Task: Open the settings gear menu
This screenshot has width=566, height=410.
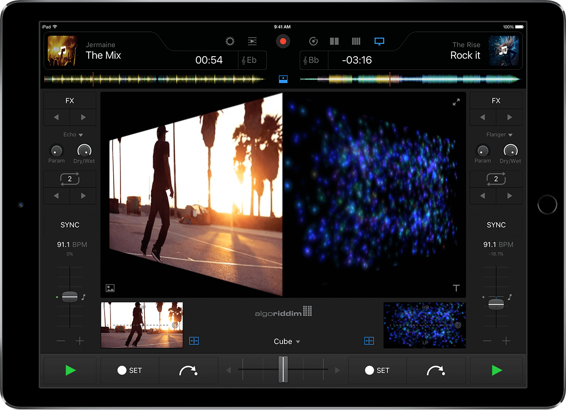Action: [x=230, y=41]
